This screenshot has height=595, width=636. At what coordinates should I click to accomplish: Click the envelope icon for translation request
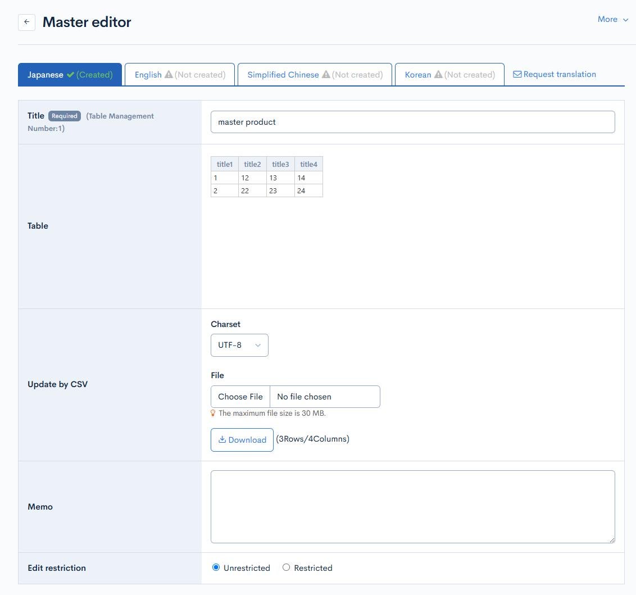[517, 74]
